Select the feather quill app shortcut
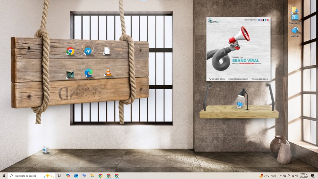This screenshot has width=318, height=179. (x=70, y=74)
